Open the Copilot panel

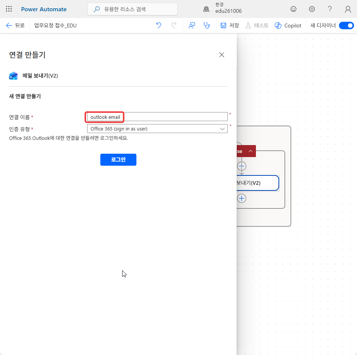[x=288, y=25]
